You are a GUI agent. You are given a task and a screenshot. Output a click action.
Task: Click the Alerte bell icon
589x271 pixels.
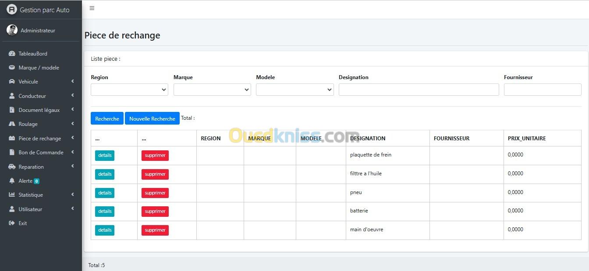pos(12,181)
